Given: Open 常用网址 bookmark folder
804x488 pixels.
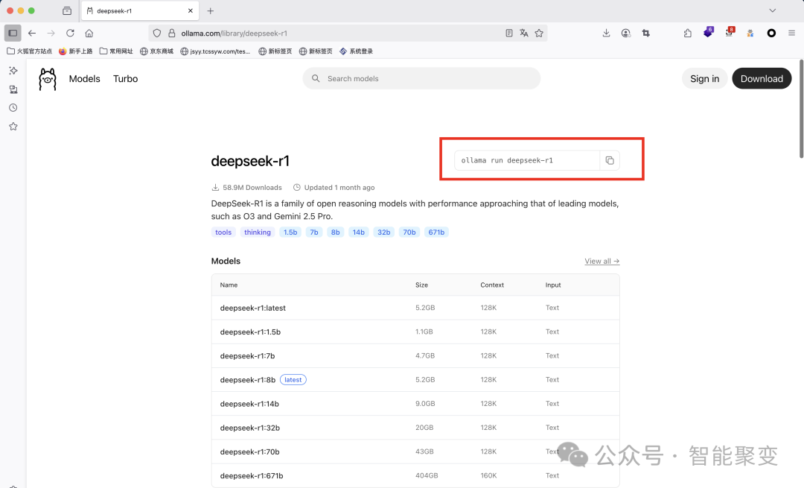Looking at the screenshot, I should 116,51.
